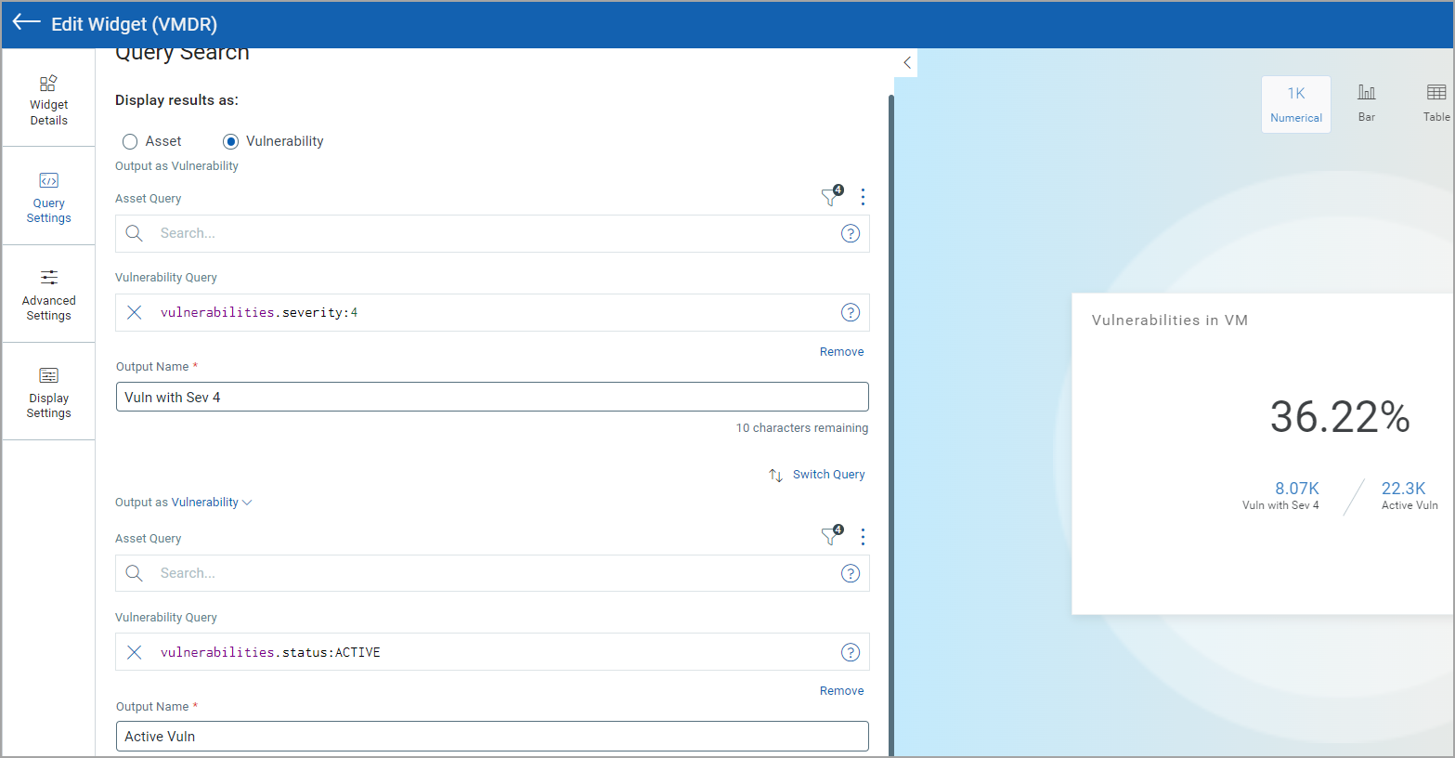
Task: Open help for the status:ACTIVE query
Action: pyautogui.click(x=851, y=652)
